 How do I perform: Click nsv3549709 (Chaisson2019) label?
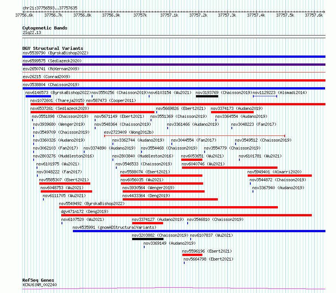pos(61,132)
